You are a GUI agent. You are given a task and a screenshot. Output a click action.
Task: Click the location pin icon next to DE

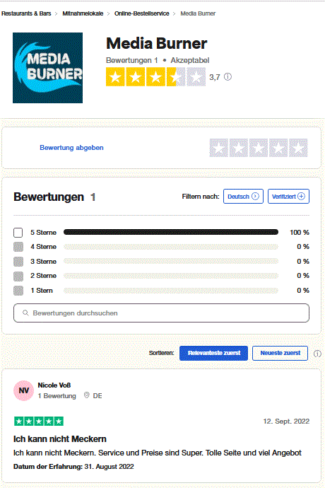(x=87, y=395)
